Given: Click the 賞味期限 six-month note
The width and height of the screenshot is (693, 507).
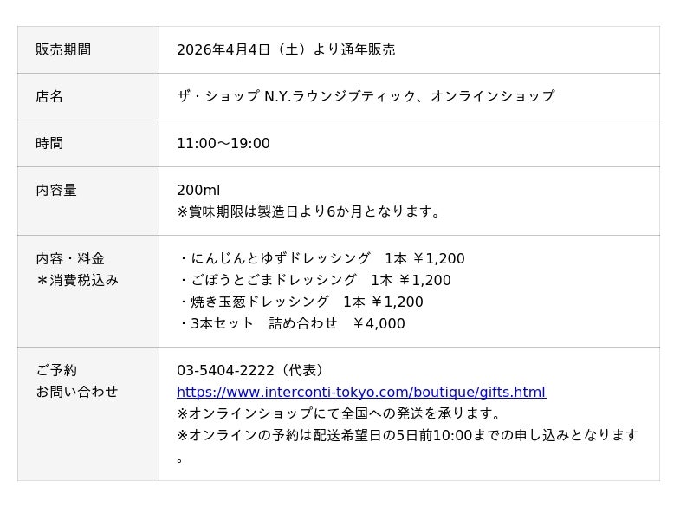Looking at the screenshot, I should 308,211.
